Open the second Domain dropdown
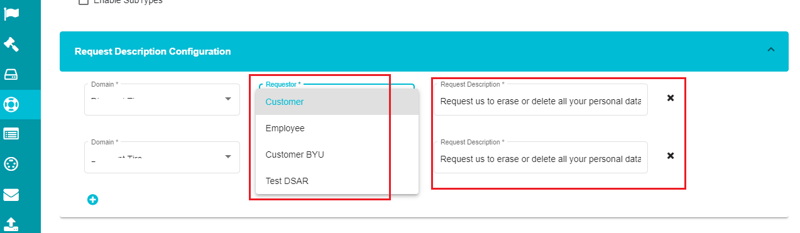800x233 pixels. (162, 157)
